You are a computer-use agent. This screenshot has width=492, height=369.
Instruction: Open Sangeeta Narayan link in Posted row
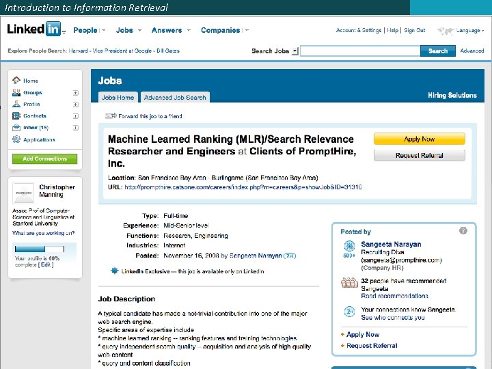click(x=256, y=256)
